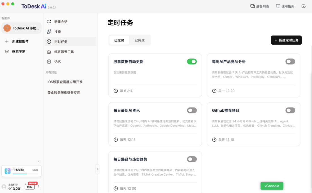Click the sparkle points icon beside 3,201

click(x=10, y=188)
